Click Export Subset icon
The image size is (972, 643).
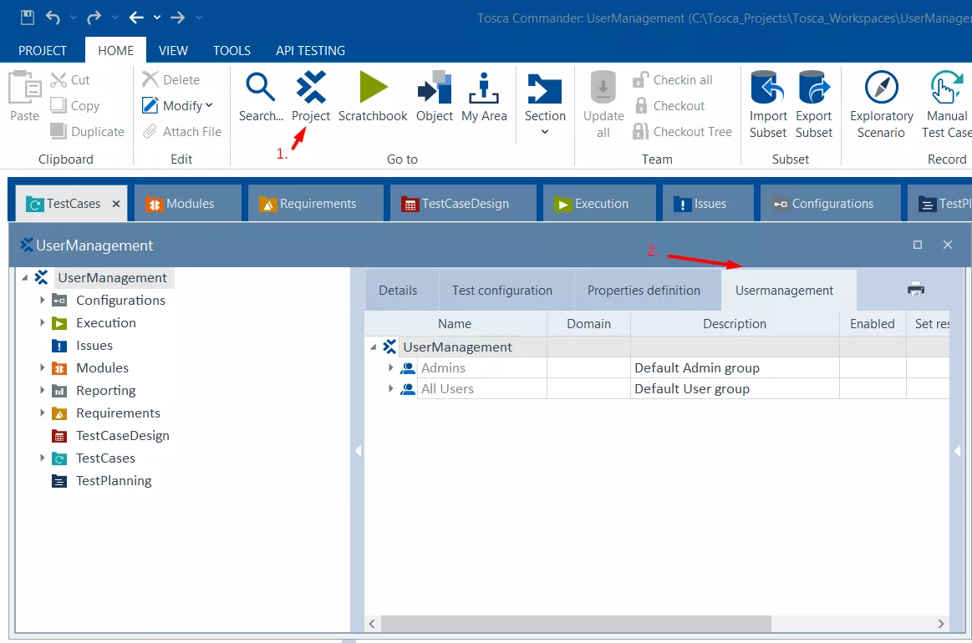pyautogui.click(x=813, y=104)
